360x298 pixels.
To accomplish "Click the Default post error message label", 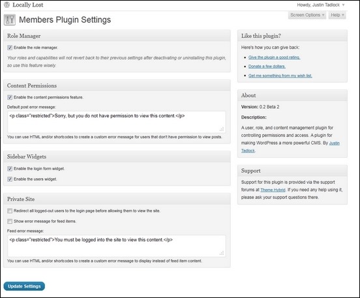I will [31, 107].
